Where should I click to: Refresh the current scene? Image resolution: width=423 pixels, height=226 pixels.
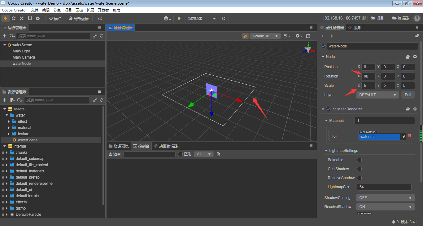click(224, 18)
